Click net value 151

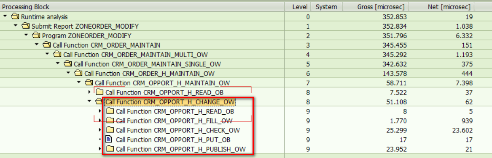tap(468, 45)
